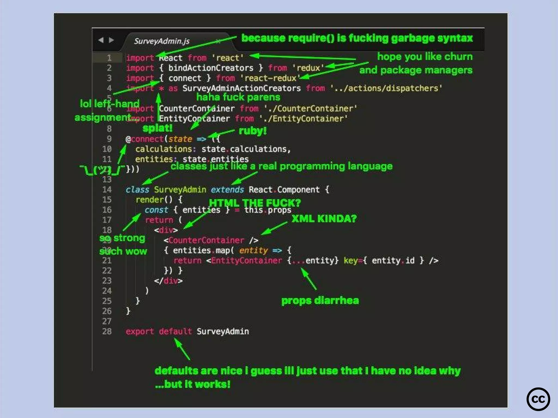Click line number 14 in the gutter
Screen dimensions: 558x418
tap(107, 190)
